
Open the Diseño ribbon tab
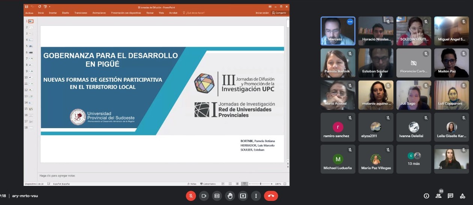(66, 13)
